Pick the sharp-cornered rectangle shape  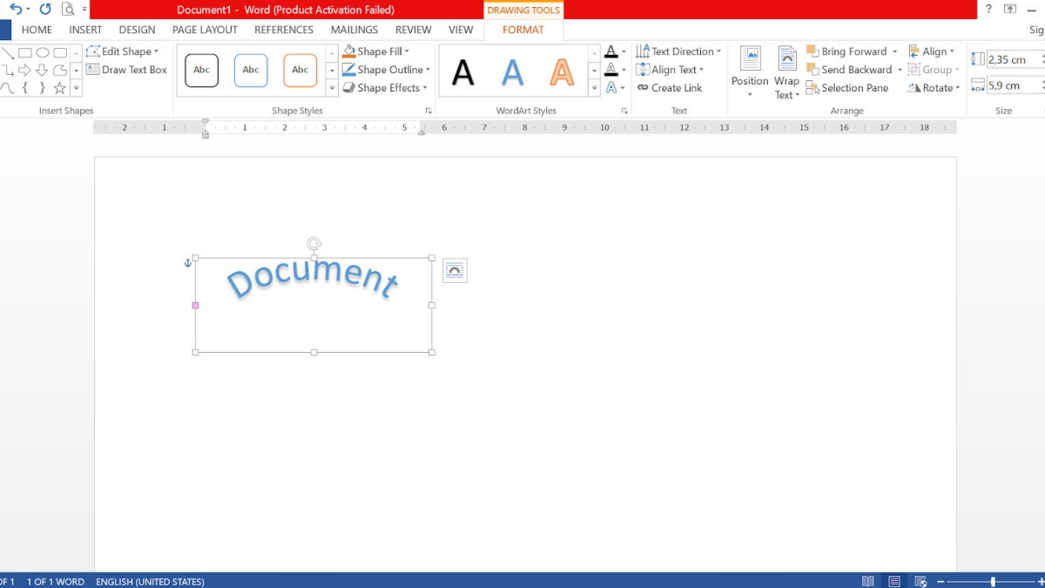coord(24,52)
